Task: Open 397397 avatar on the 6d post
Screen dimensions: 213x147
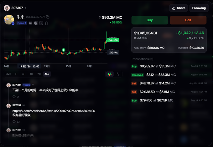Action: click(8, 130)
